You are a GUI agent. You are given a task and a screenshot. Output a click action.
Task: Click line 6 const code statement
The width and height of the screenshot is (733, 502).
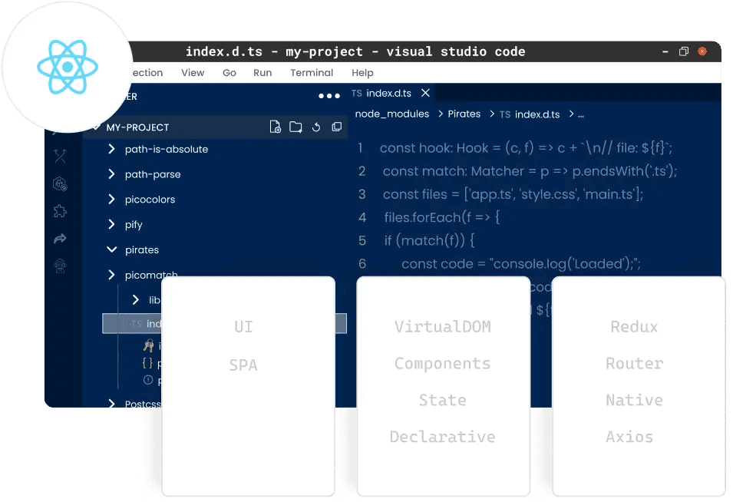point(520,263)
